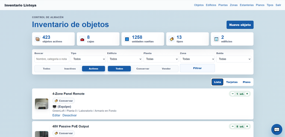
Task: Open the Planta dropdown
Action: coord(161,59)
